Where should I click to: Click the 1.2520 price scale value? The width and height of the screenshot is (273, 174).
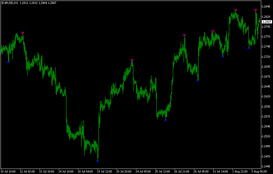click(267, 136)
